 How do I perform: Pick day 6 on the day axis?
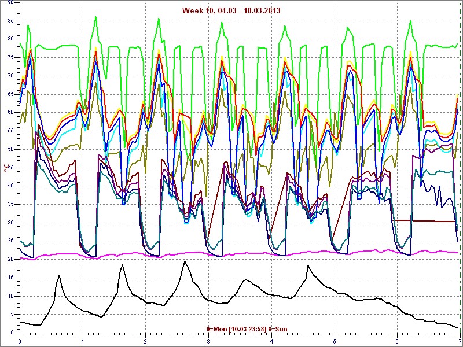coord(398,342)
